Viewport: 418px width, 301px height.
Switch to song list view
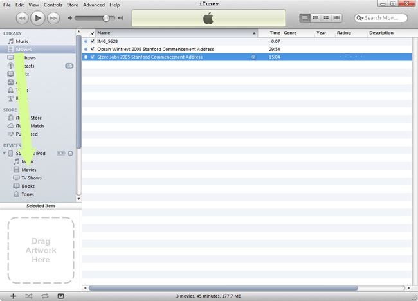pyautogui.click(x=305, y=18)
